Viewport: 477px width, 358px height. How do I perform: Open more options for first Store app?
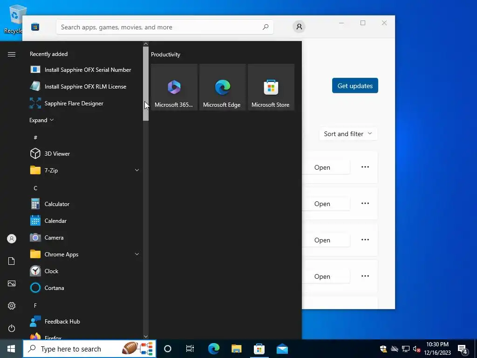point(365,167)
